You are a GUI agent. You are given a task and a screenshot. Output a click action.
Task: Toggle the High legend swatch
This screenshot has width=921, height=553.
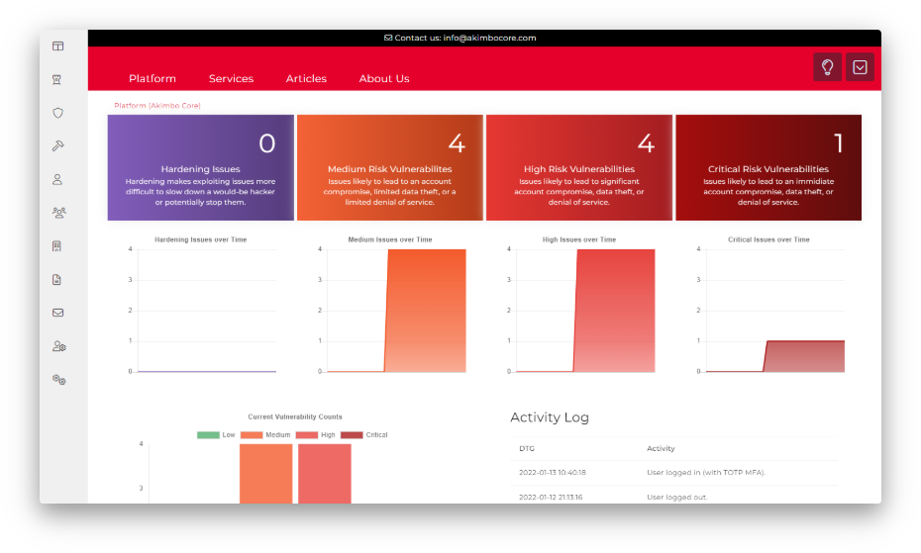click(x=307, y=435)
